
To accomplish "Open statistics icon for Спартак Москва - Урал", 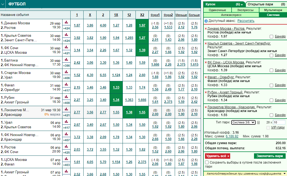I will (66, 72).
